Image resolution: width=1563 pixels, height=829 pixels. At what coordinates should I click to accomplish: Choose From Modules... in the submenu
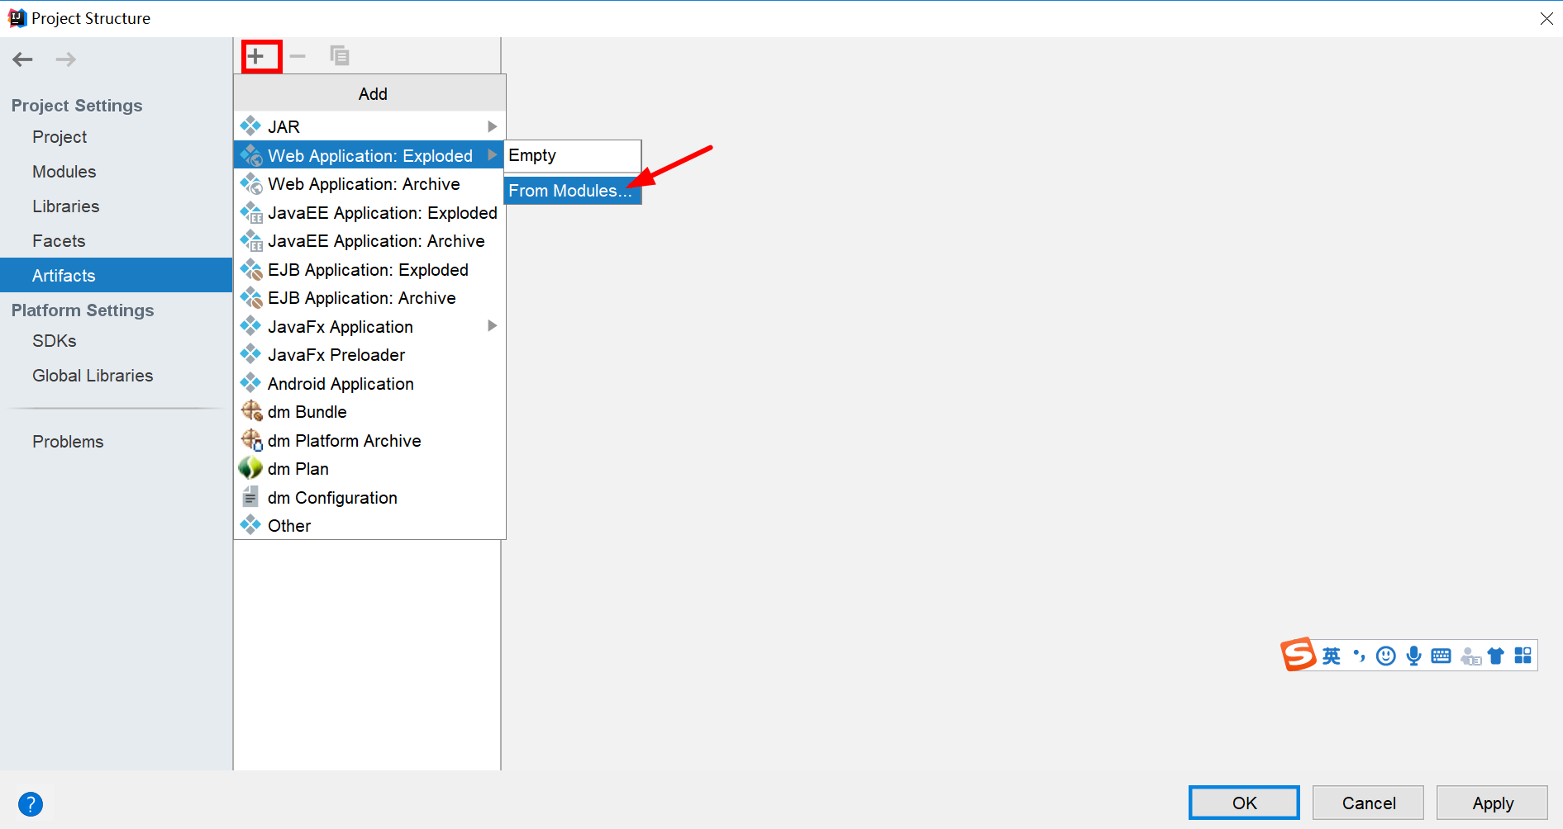pyautogui.click(x=573, y=190)
